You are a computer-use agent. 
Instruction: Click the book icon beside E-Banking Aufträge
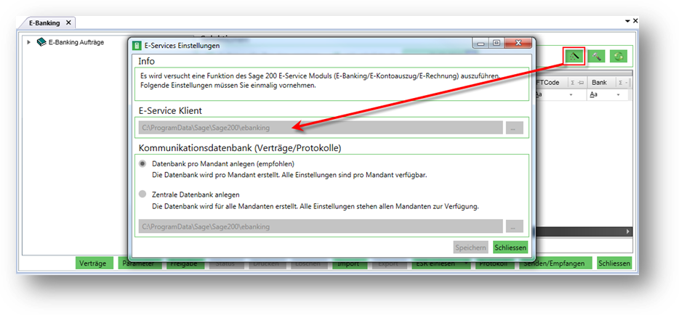click(41, 42)
